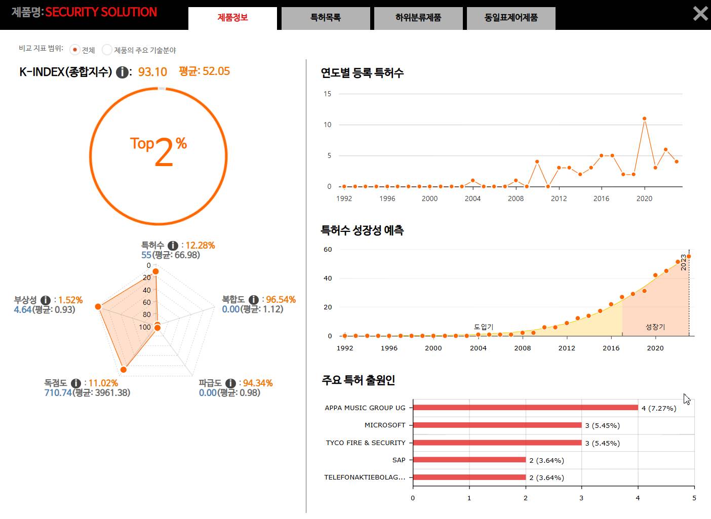Open the 동일표제어제품 tab
This screenshot has width=711, height=519.
(511, 18)
